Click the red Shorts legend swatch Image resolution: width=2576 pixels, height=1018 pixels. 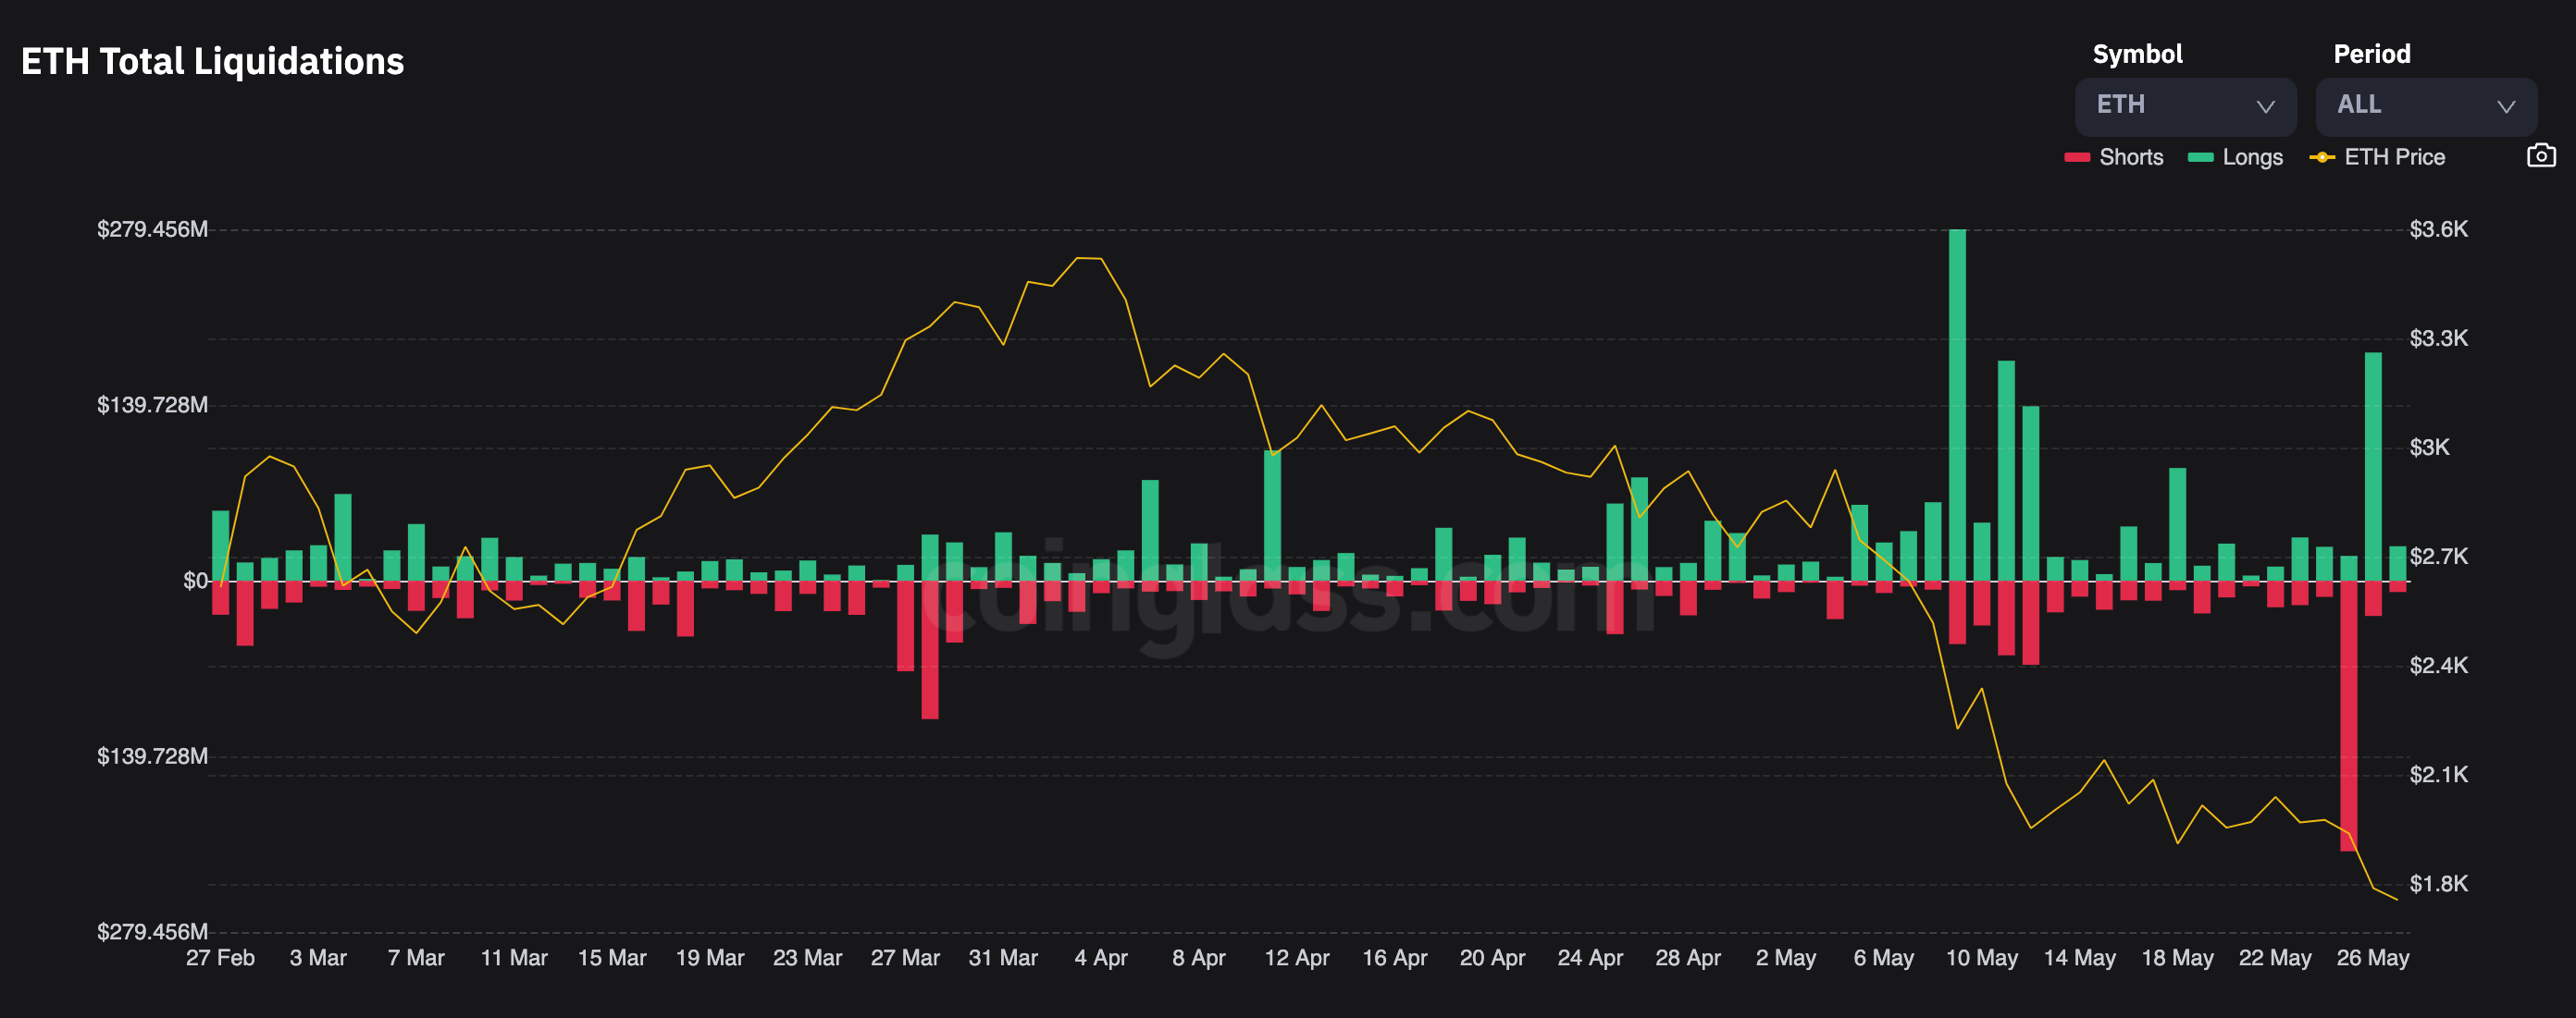2077,158
